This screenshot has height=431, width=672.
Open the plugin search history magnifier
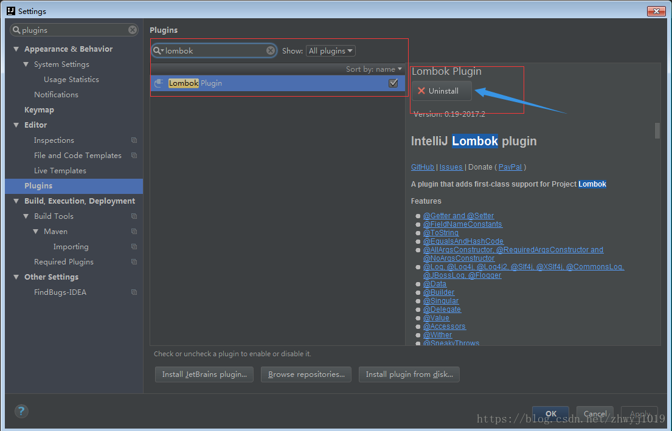click(x=158, y=50)
